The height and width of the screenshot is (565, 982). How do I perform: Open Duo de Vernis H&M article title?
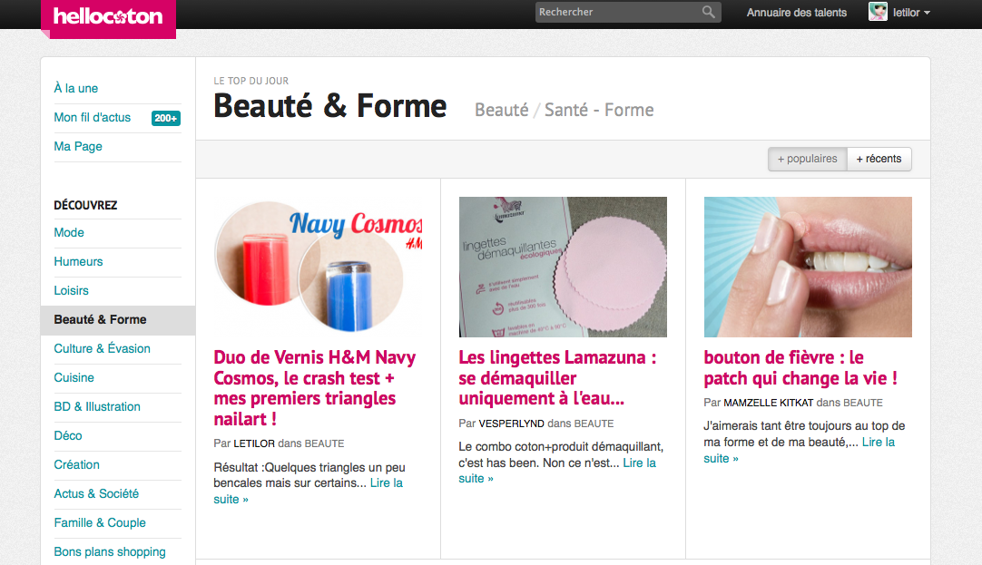point(314,388)
